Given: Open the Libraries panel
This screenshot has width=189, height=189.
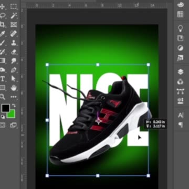Looking at the screenshot, I should [180, 38].
